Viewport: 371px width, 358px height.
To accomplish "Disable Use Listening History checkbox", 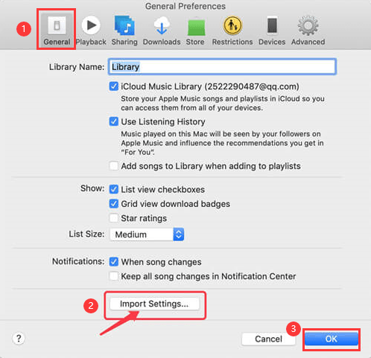I will coord(114,121).
